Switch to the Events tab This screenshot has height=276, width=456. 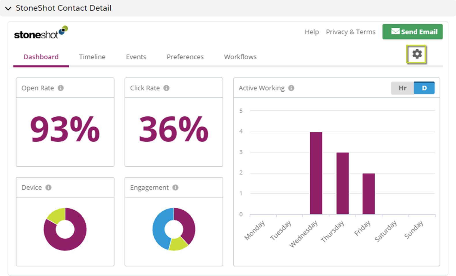pyautogui.click(x=136, y=57)
